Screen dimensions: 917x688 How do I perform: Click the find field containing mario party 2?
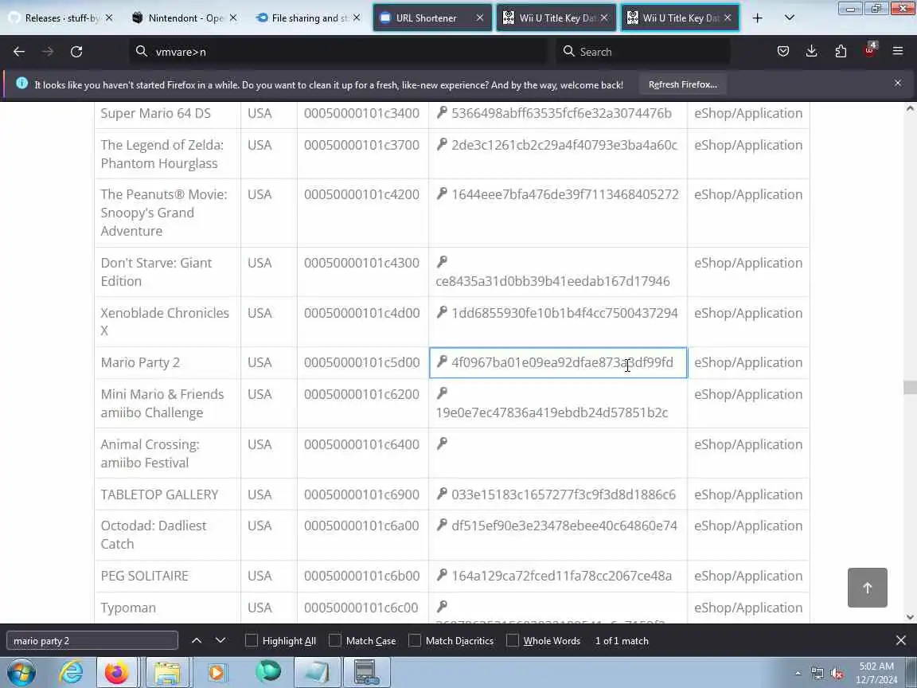coord(92,640)
